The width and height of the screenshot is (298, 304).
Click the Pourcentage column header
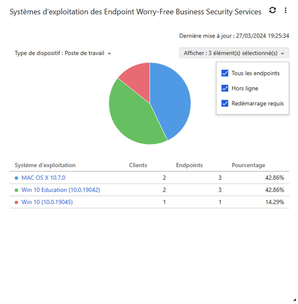coord(248,165)
